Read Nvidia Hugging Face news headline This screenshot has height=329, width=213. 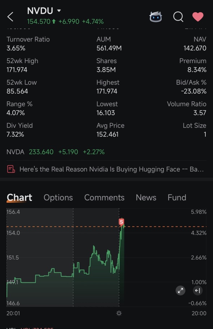coord(111,169)
